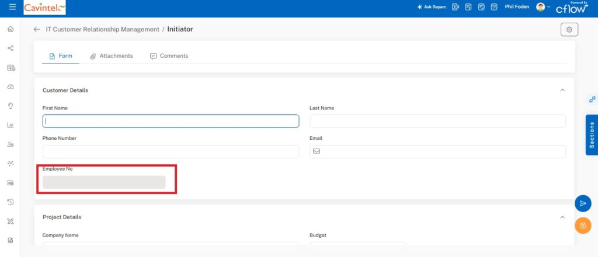Collapse the Customer Details section

click(x=562, y=90)
